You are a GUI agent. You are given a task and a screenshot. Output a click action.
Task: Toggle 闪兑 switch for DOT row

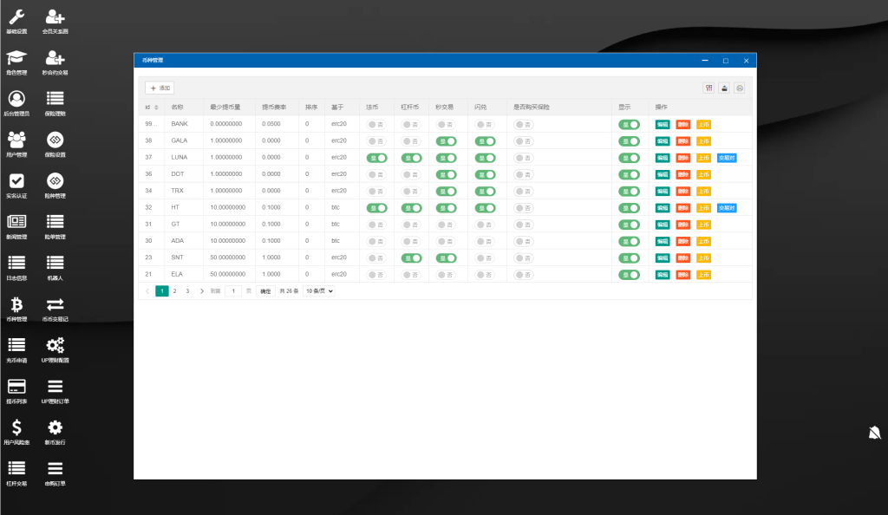(485, 174)
